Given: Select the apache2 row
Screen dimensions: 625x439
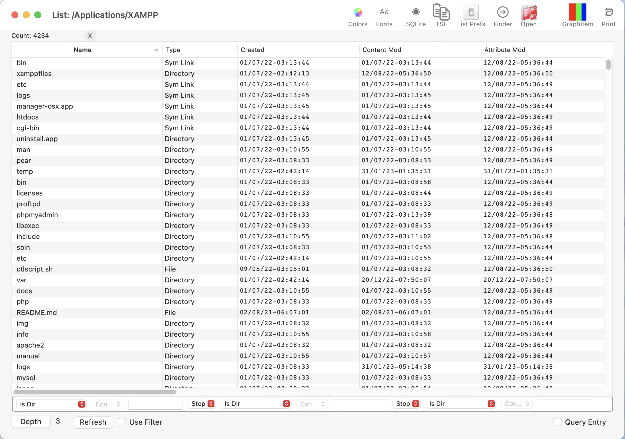Looking at the screenshot, I should (308, 345).
